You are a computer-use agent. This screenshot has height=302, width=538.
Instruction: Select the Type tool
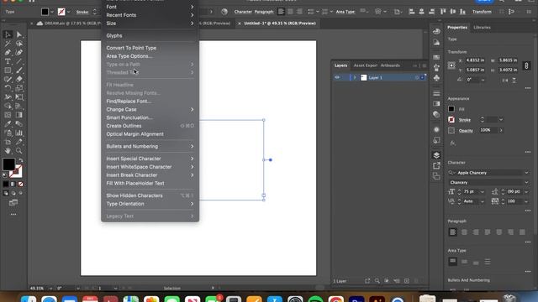[x=8, y=61]
